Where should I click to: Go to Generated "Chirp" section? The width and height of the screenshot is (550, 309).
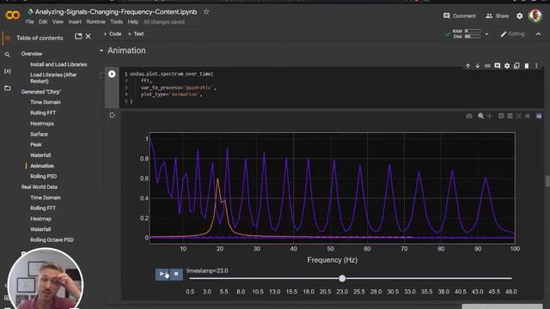tap(41, 92)
